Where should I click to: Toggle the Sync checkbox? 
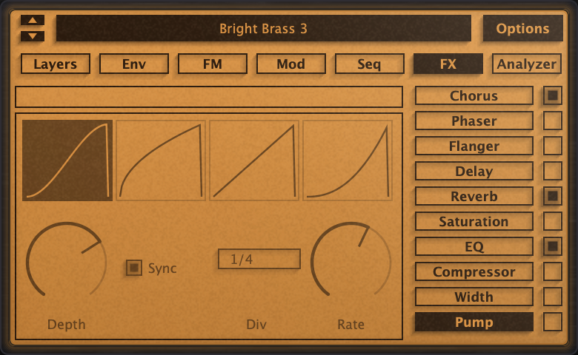(134, 268)
